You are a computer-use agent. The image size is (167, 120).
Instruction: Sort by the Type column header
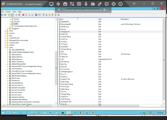[x=109, y=19]
